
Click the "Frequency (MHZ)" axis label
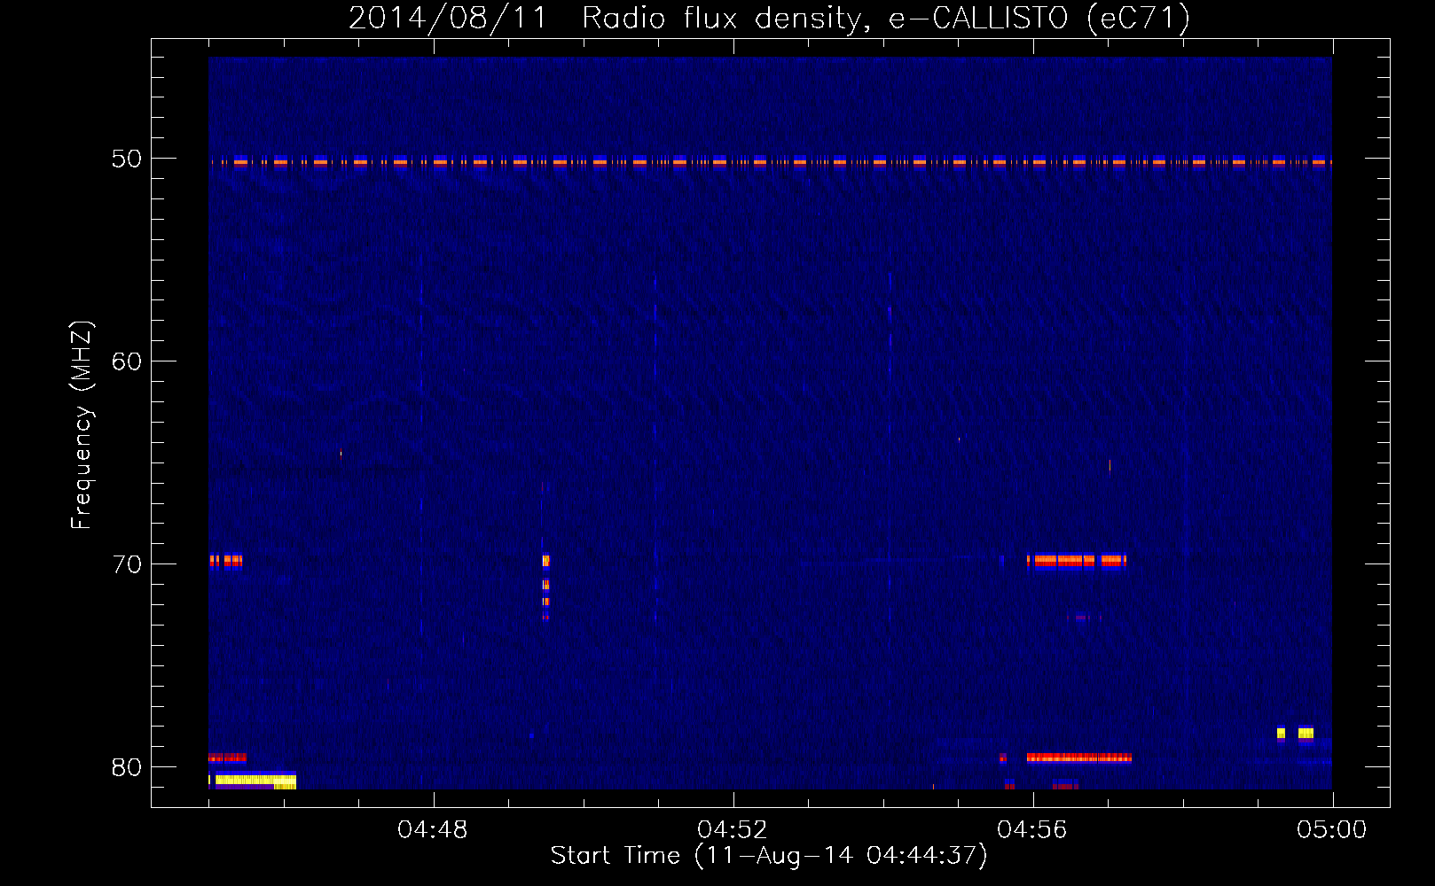pyautogui.click(x=82, y=425)
